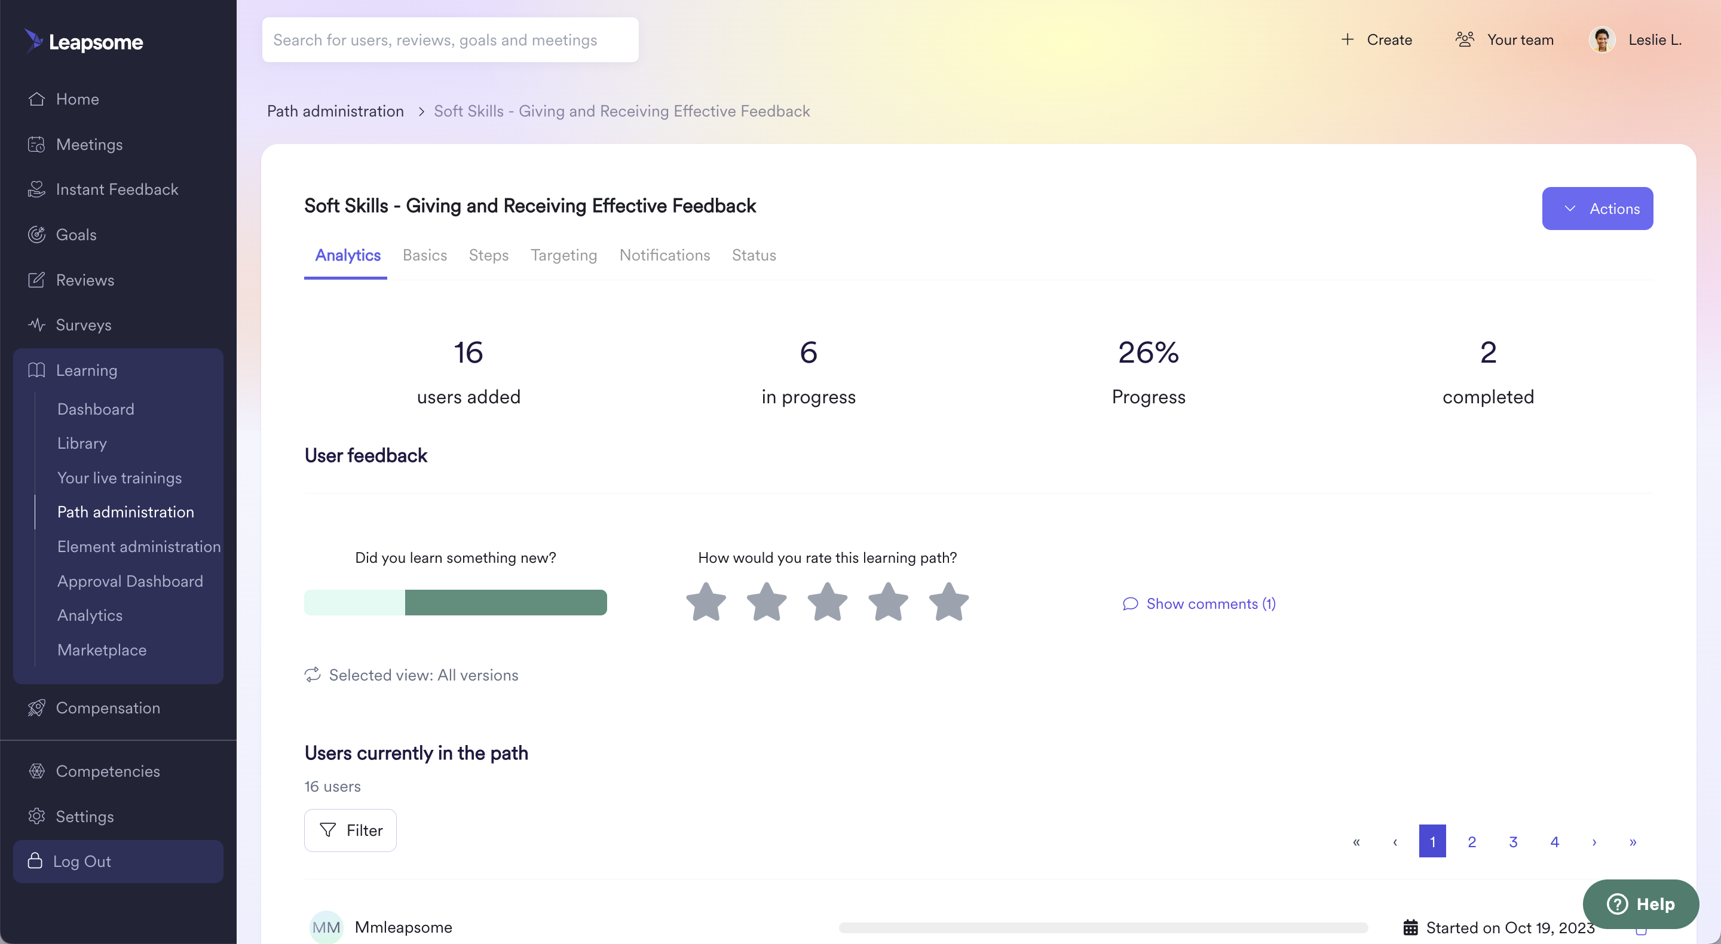
Task: Click the Log Out lock icon
Action: pos(35,860)
